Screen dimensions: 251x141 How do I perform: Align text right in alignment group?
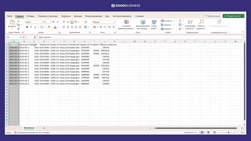click(x=72, y=27)
